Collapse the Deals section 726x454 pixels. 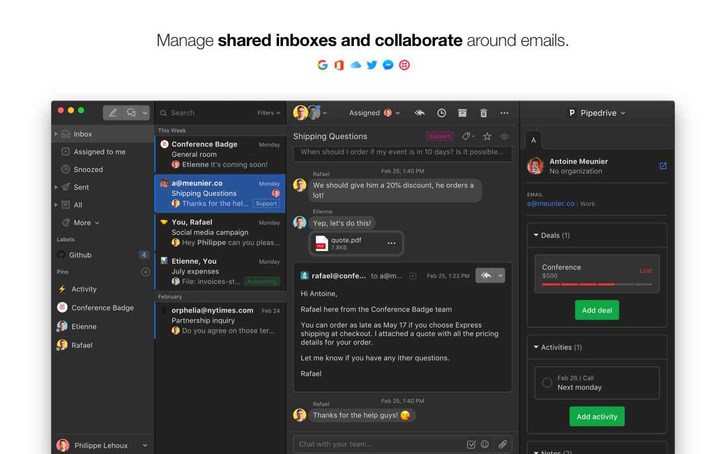[535, 235]
